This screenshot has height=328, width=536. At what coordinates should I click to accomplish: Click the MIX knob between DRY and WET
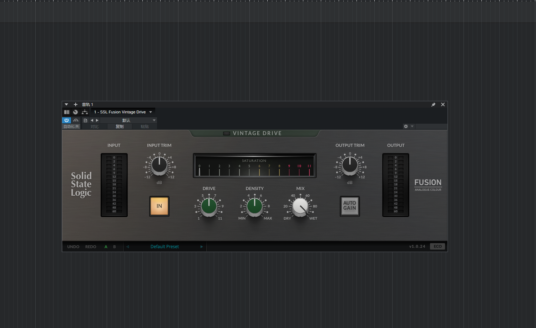300,207
